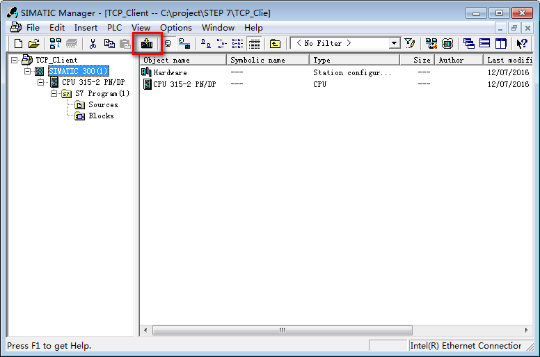The width and height of the screenshot is (540, 357).
Task: Collapse the S7 Program(1) tree node
Action: point(54,94)
